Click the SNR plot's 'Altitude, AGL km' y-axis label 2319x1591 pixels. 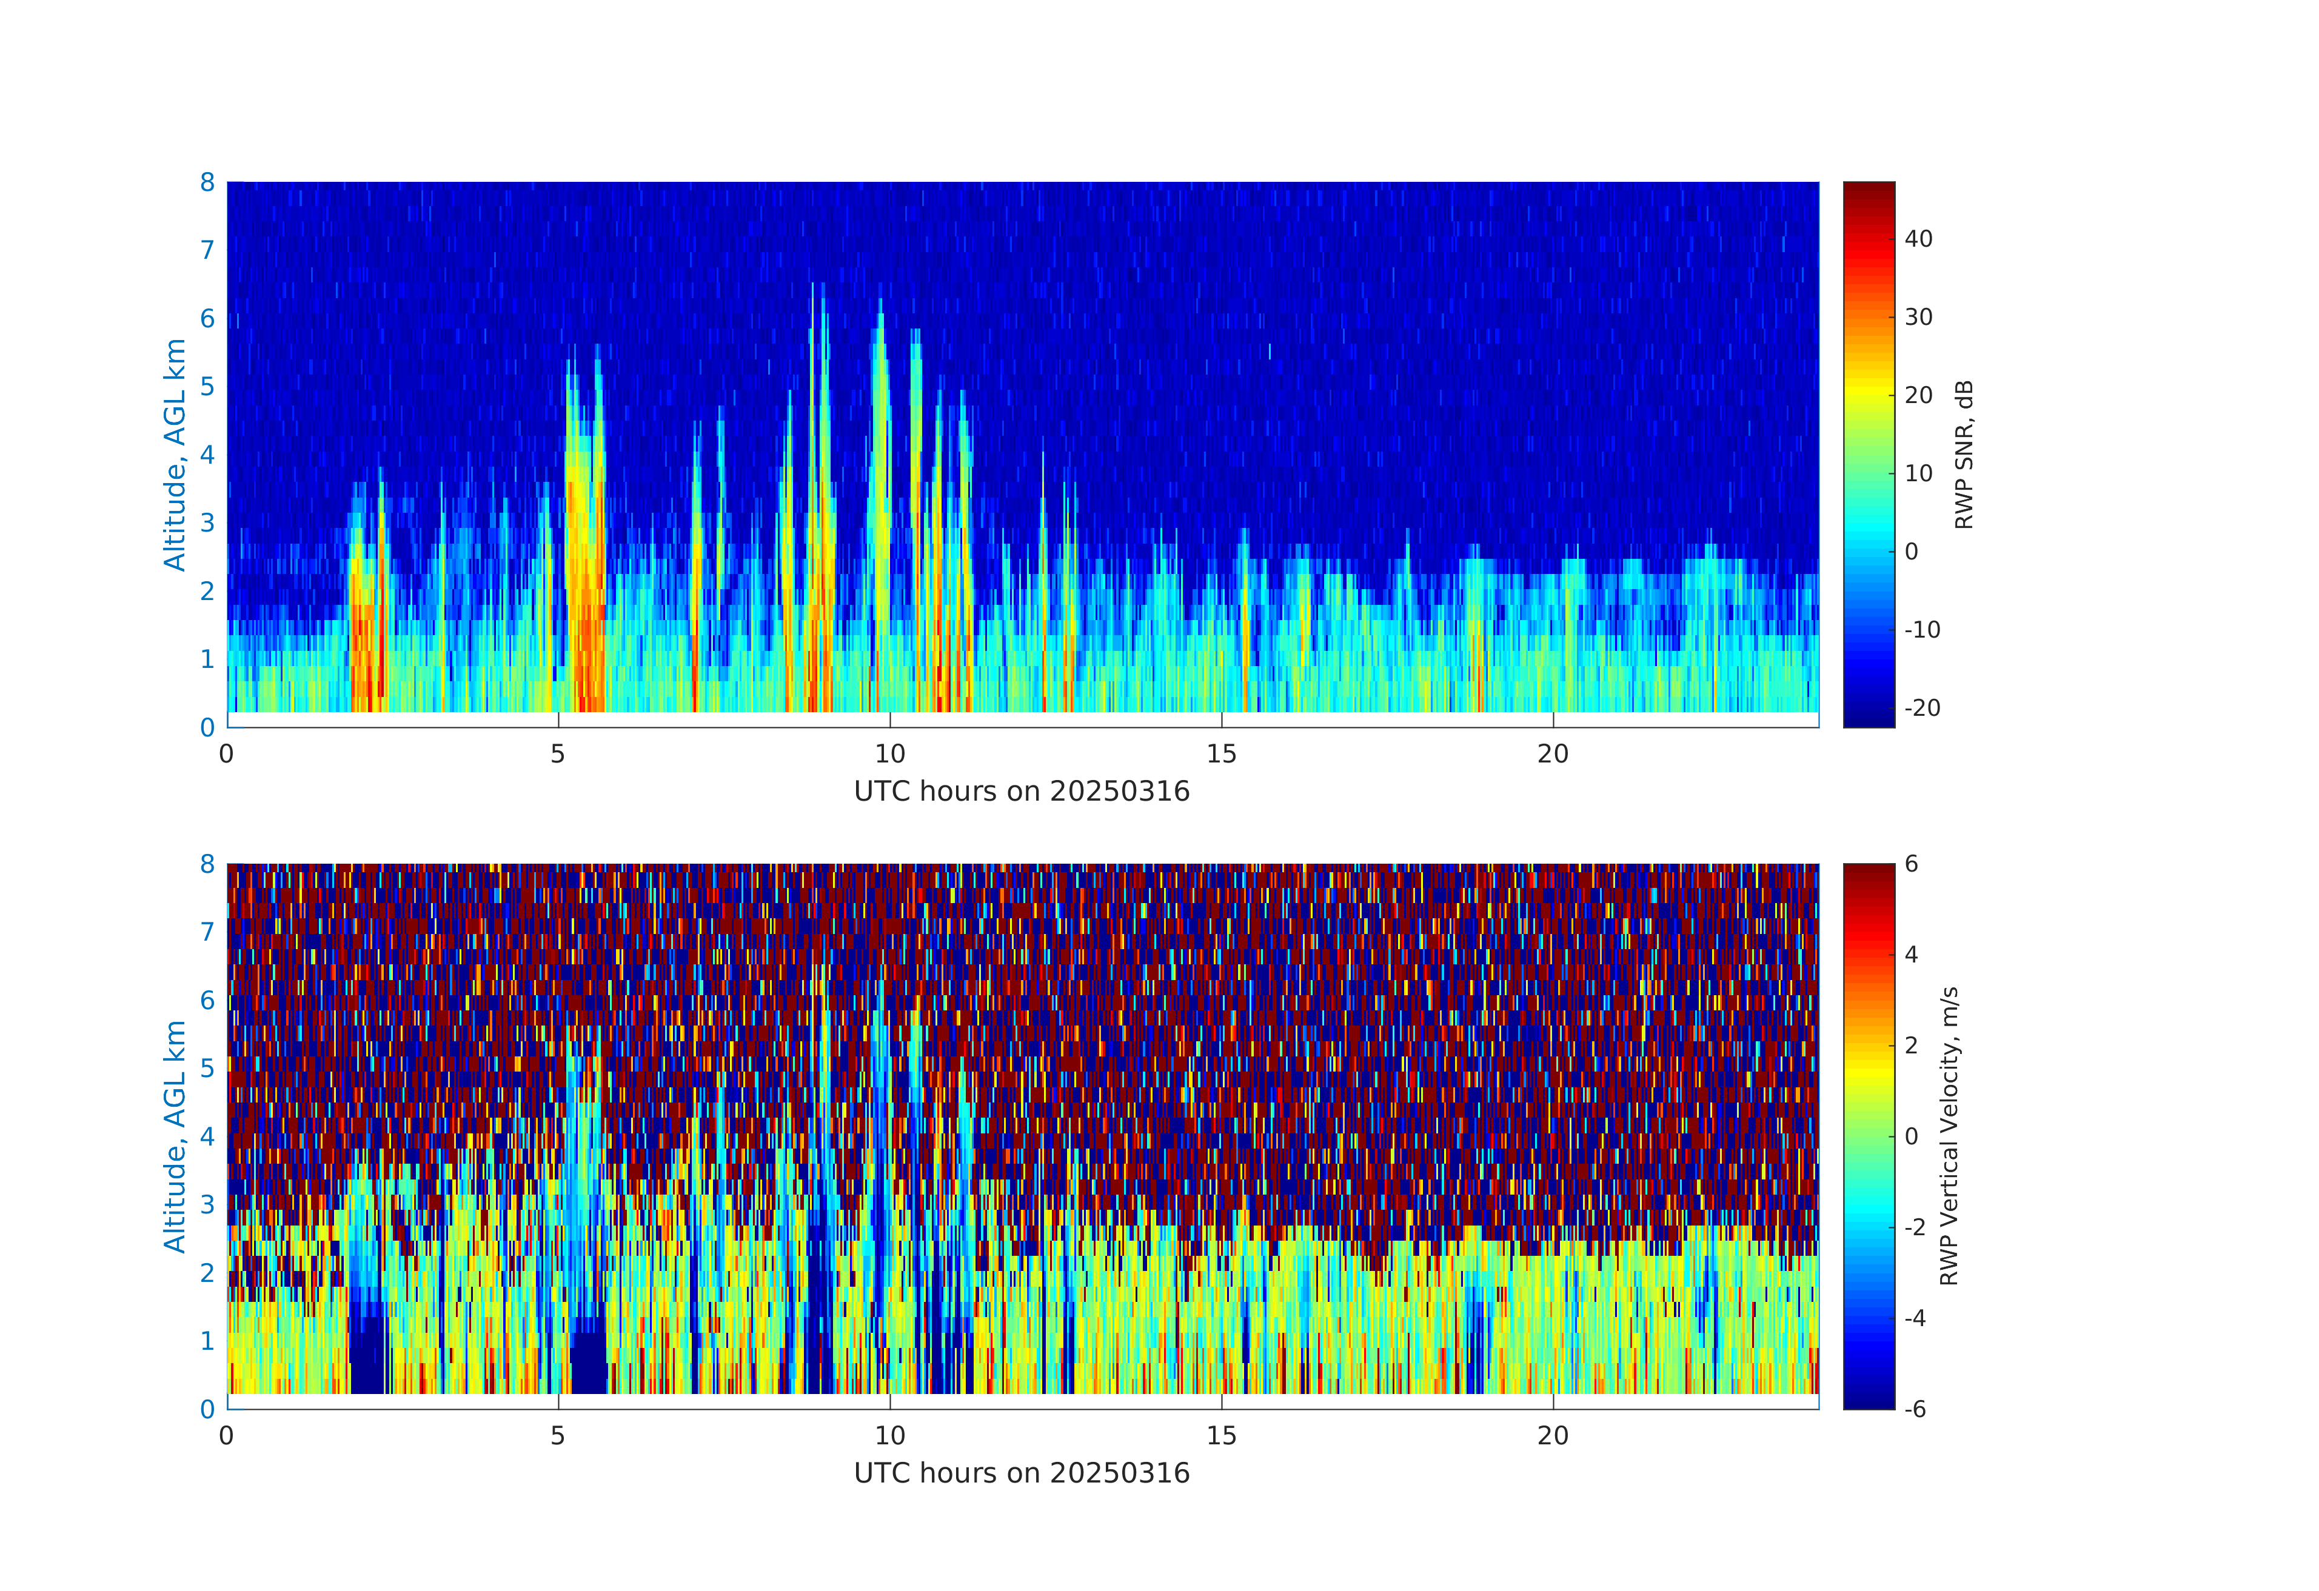tap(176, 455)
